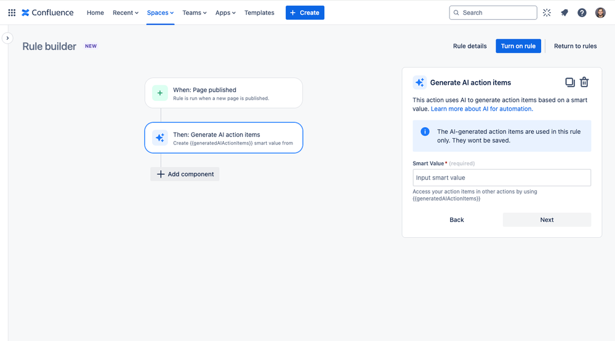Expand the left sidebar with the chevron
615x341 pixels.
pos(7,38)
